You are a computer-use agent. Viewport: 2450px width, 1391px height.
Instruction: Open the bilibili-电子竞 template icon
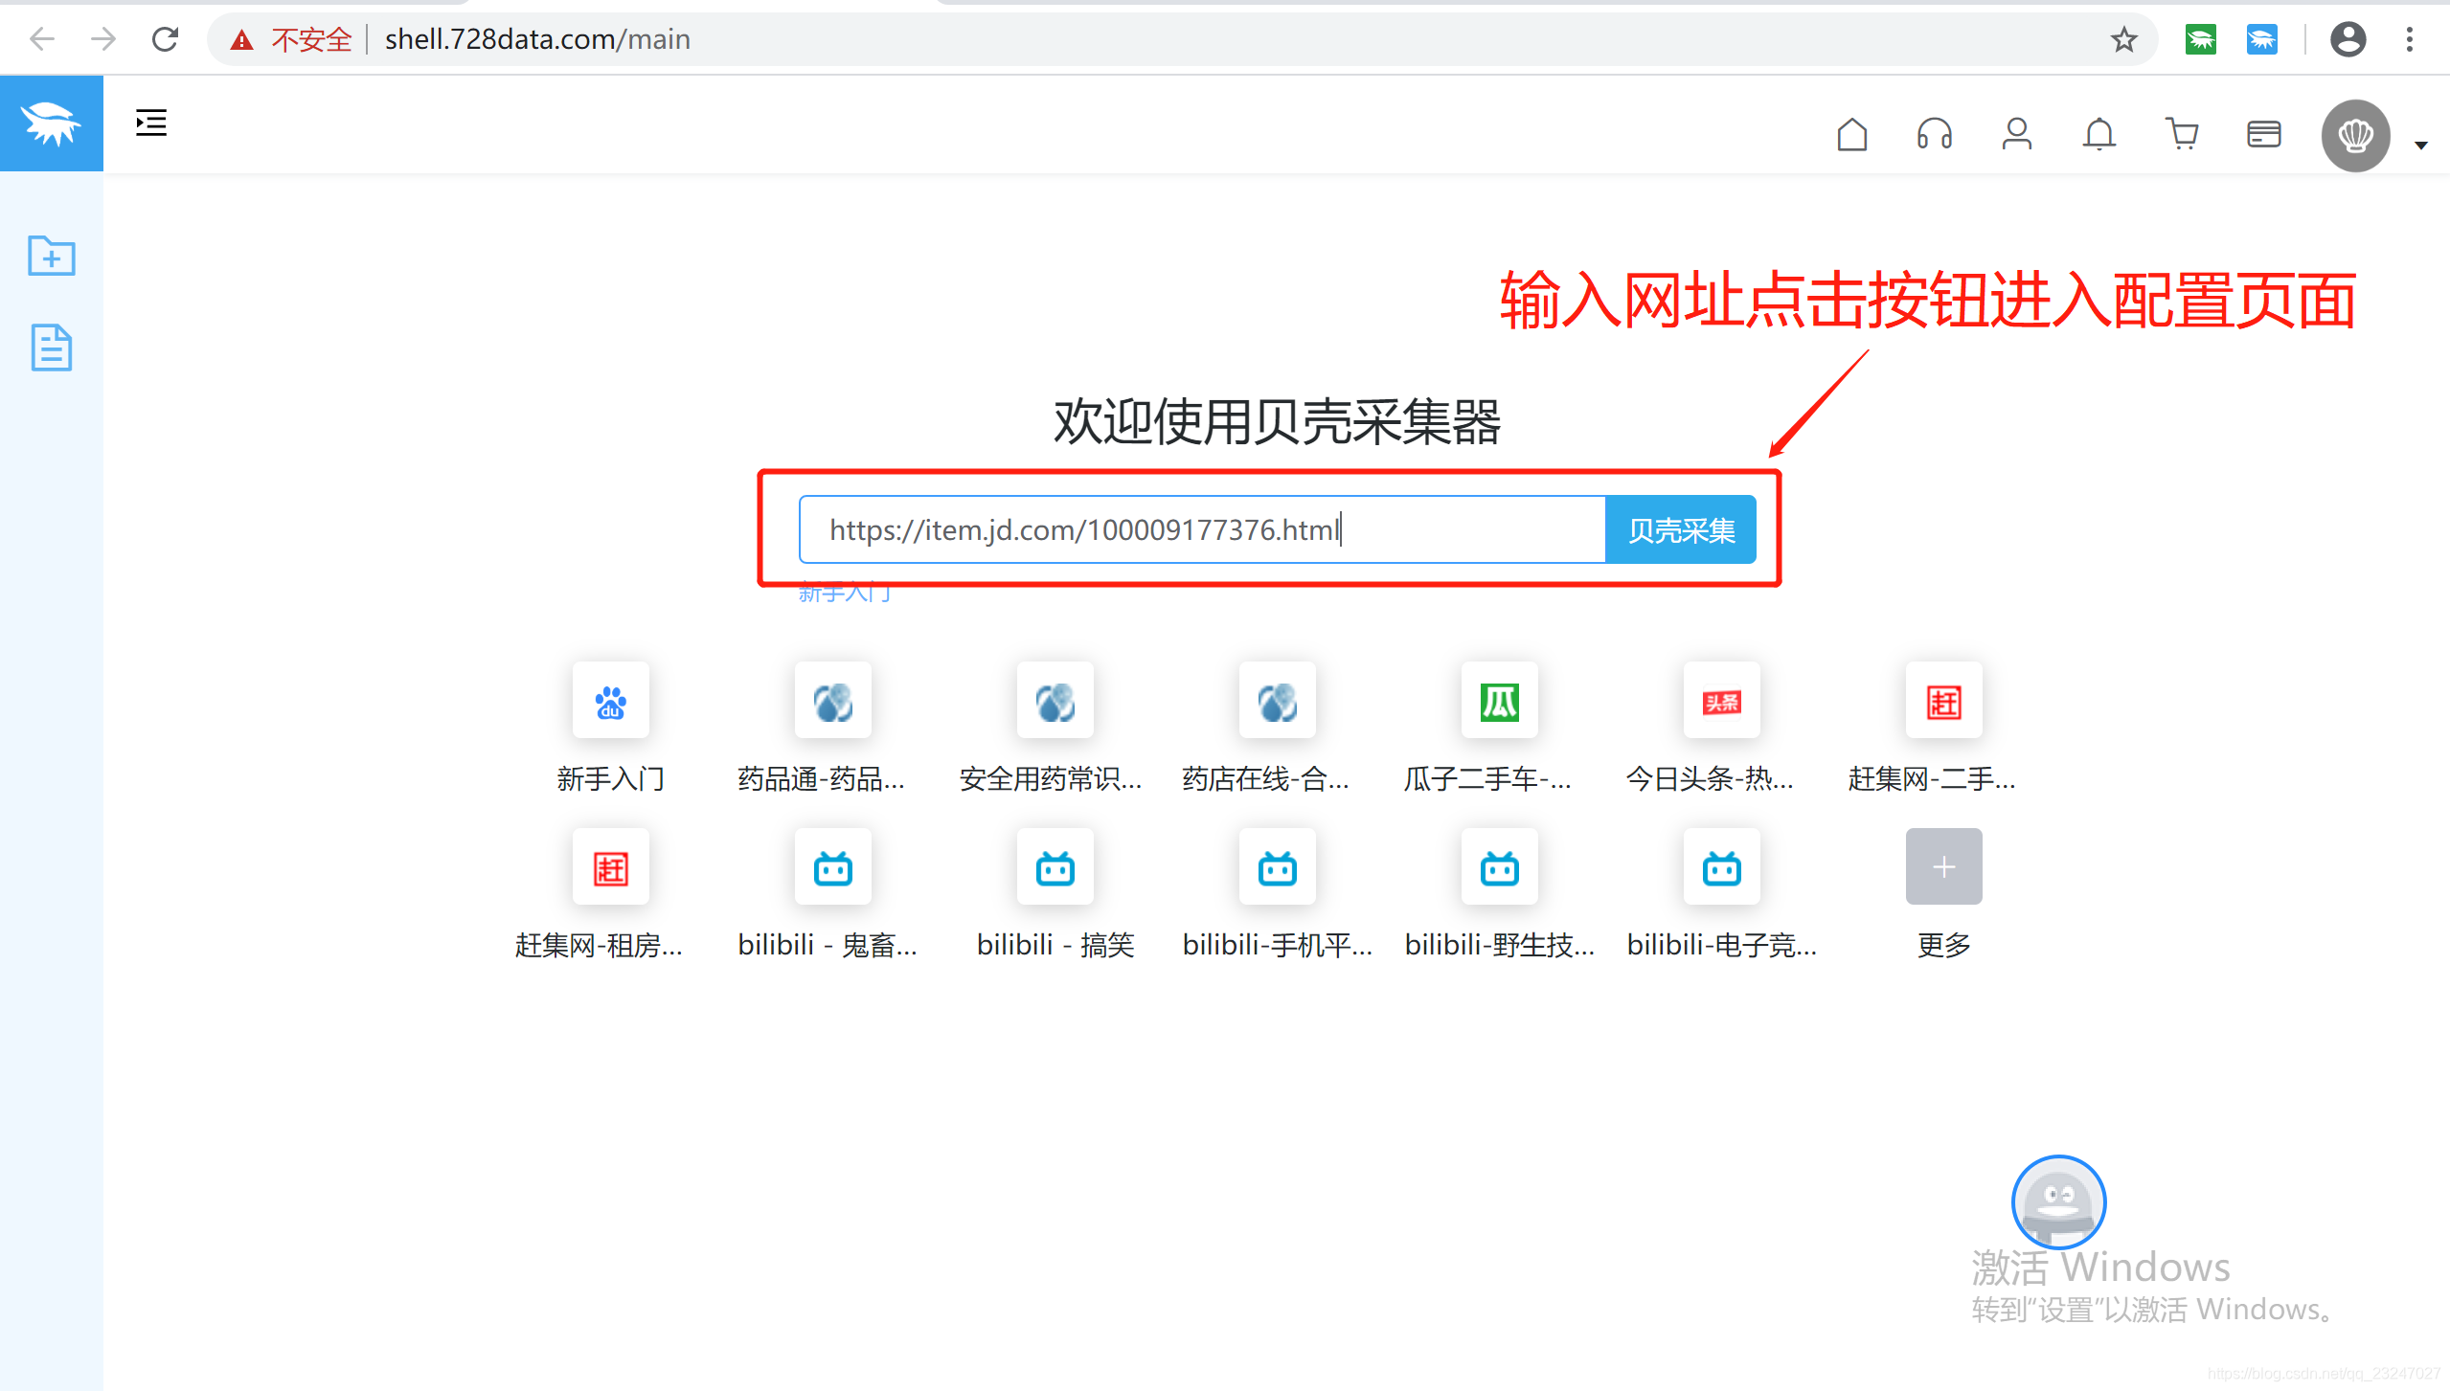[1721, 867]
